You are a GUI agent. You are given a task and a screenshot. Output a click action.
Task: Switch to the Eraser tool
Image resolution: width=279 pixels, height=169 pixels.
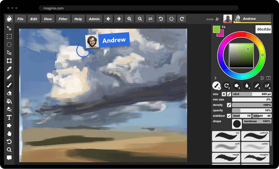pyautogui.click(x=9, y=93)
